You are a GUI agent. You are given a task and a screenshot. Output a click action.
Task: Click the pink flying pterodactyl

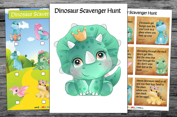click(x=19, y=91)
